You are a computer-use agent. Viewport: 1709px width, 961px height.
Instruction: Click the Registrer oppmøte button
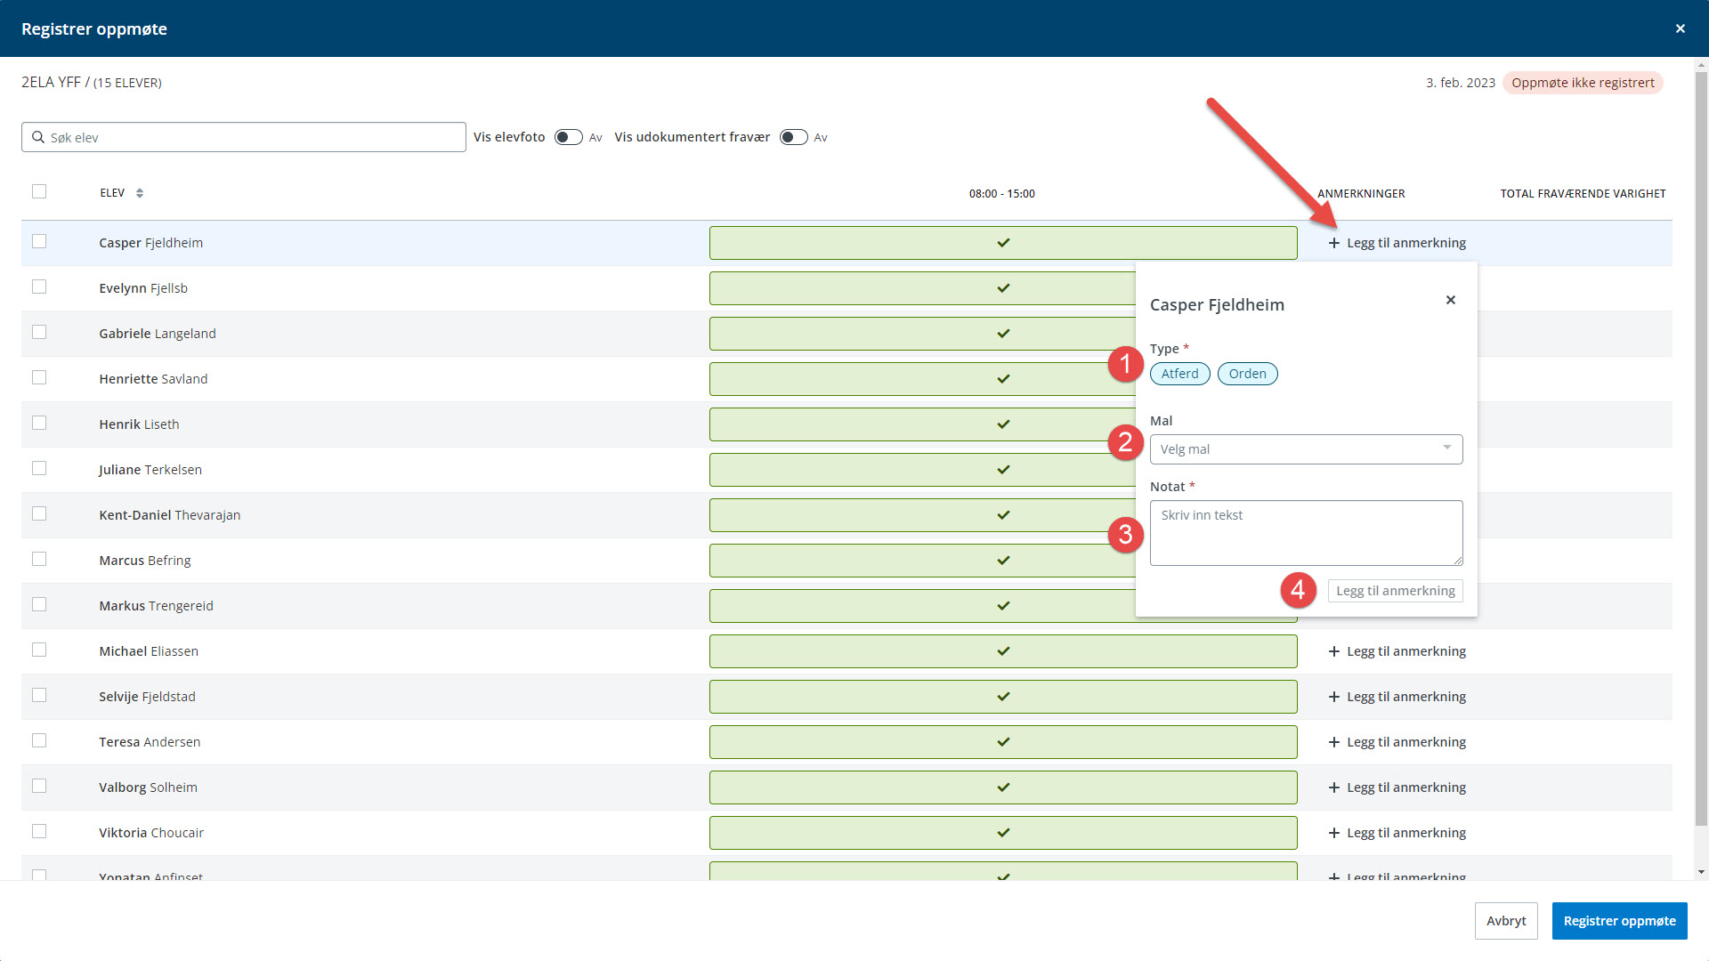point(1619,921)
